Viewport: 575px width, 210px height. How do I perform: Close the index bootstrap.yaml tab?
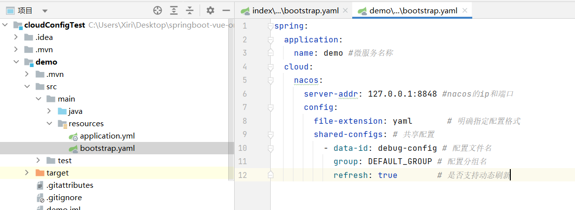[x=345, y=11]
